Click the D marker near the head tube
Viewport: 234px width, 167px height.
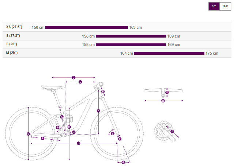[103, 92]
